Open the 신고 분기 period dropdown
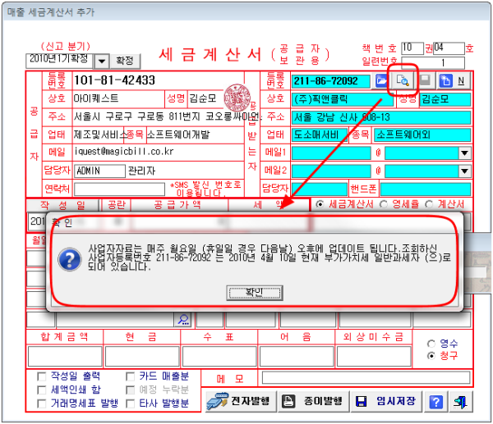 (102, 62)
